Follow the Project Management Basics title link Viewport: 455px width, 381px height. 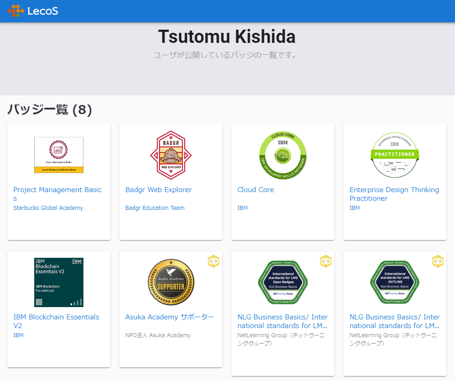pos(57,194)
